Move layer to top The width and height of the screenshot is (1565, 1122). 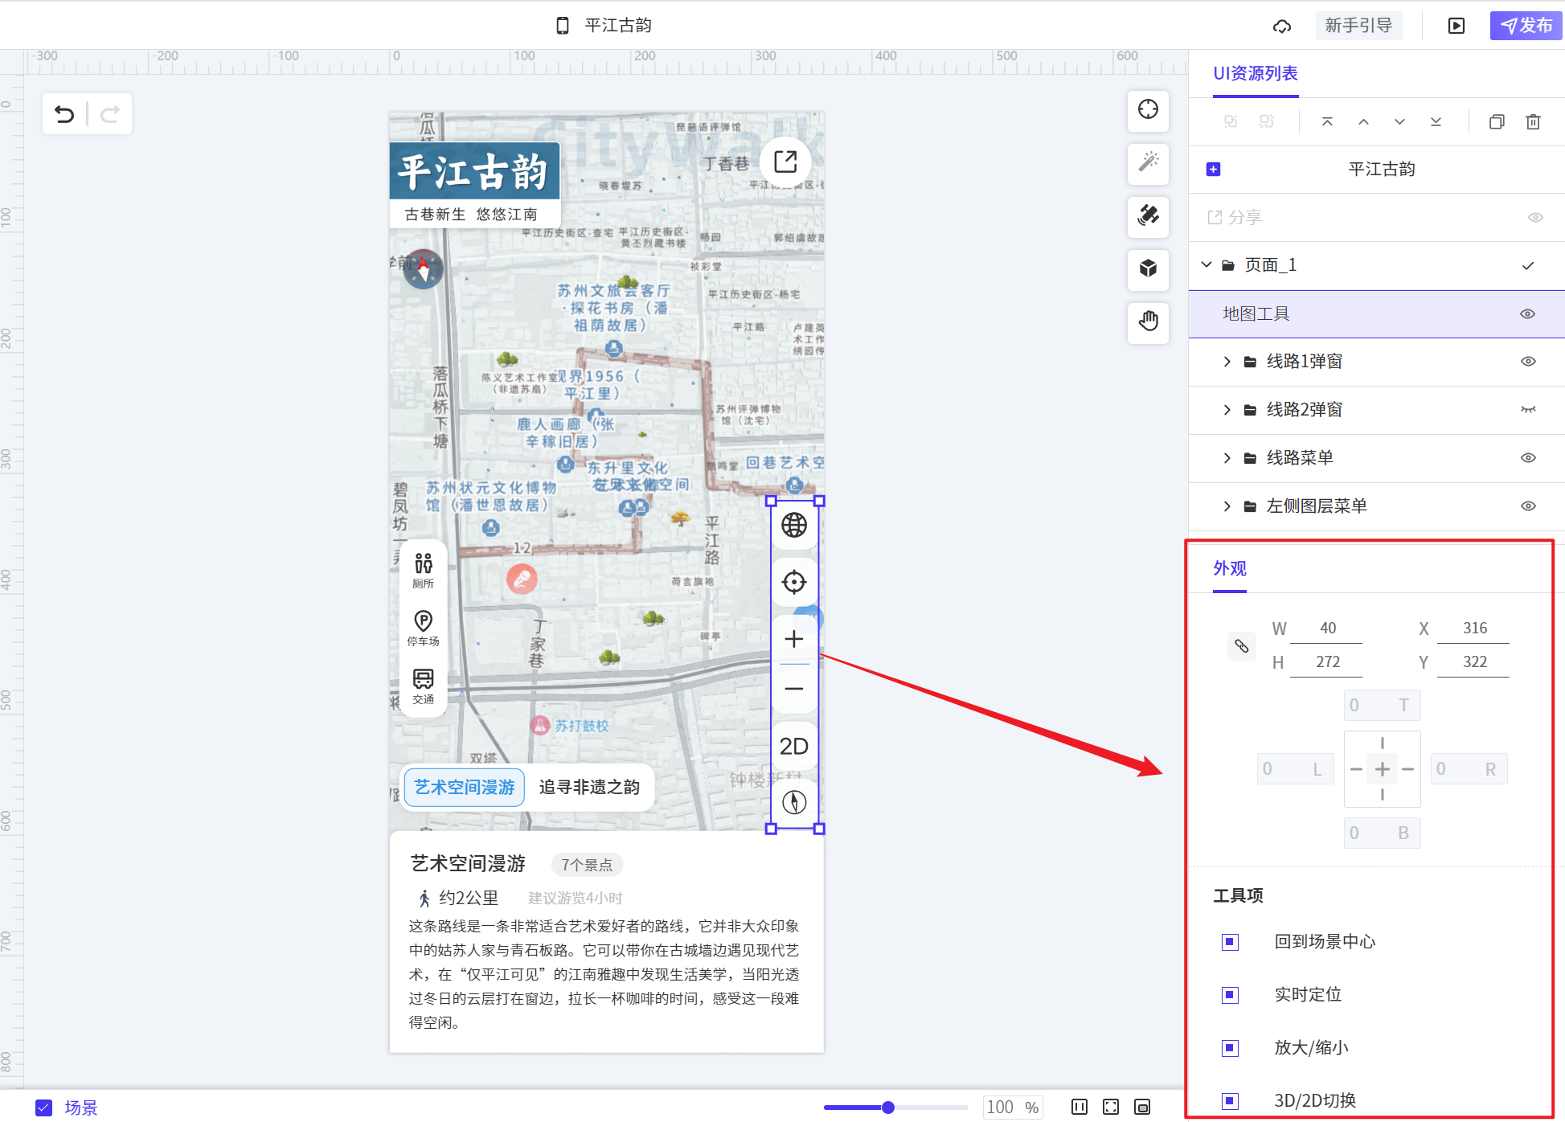1327,121
